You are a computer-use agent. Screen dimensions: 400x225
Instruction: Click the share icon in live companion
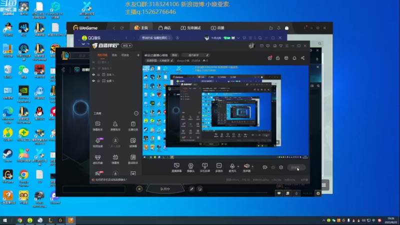(x=303, y=58)
